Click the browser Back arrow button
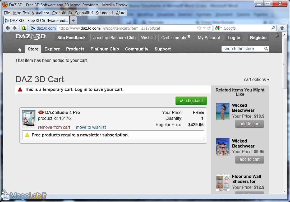The height and width of the screenshot is (202, 290). [8, 28]
